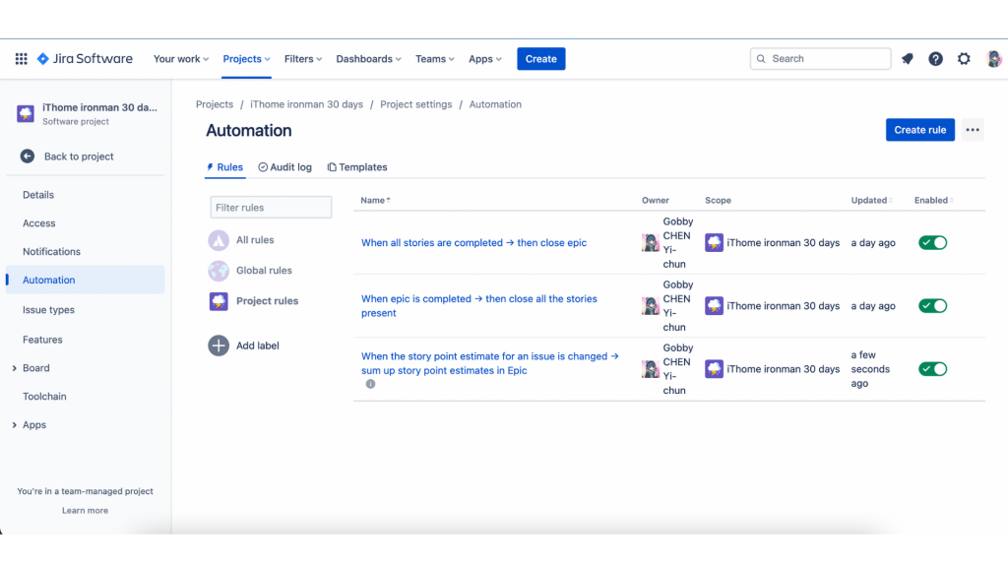
Task: Click the Create rule button
Action: tap(920, 130)
